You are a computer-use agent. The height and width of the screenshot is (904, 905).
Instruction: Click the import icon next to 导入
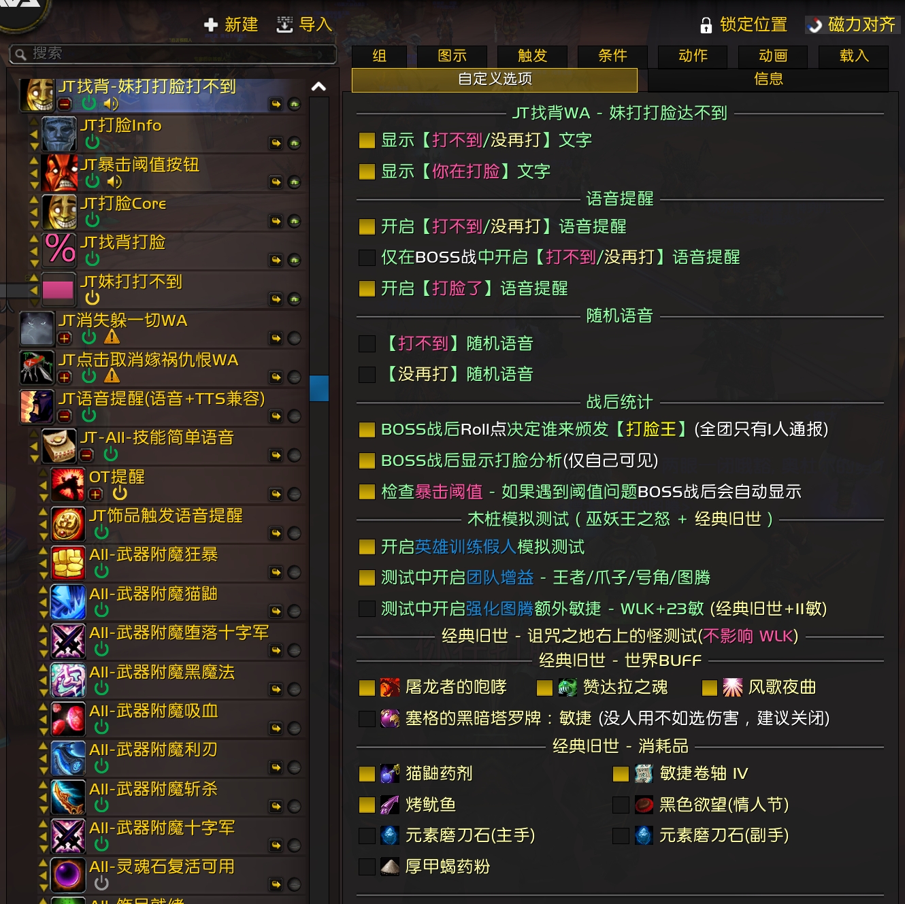click(x=284, y=25)
